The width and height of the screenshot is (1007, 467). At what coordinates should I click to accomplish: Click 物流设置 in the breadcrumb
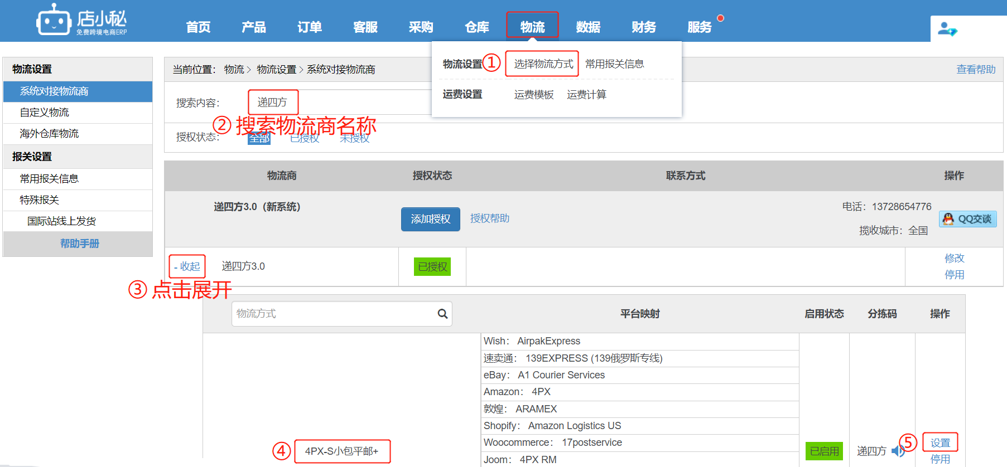pos(277,69)
